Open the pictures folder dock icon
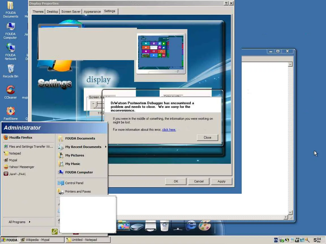 click(123, 226)
